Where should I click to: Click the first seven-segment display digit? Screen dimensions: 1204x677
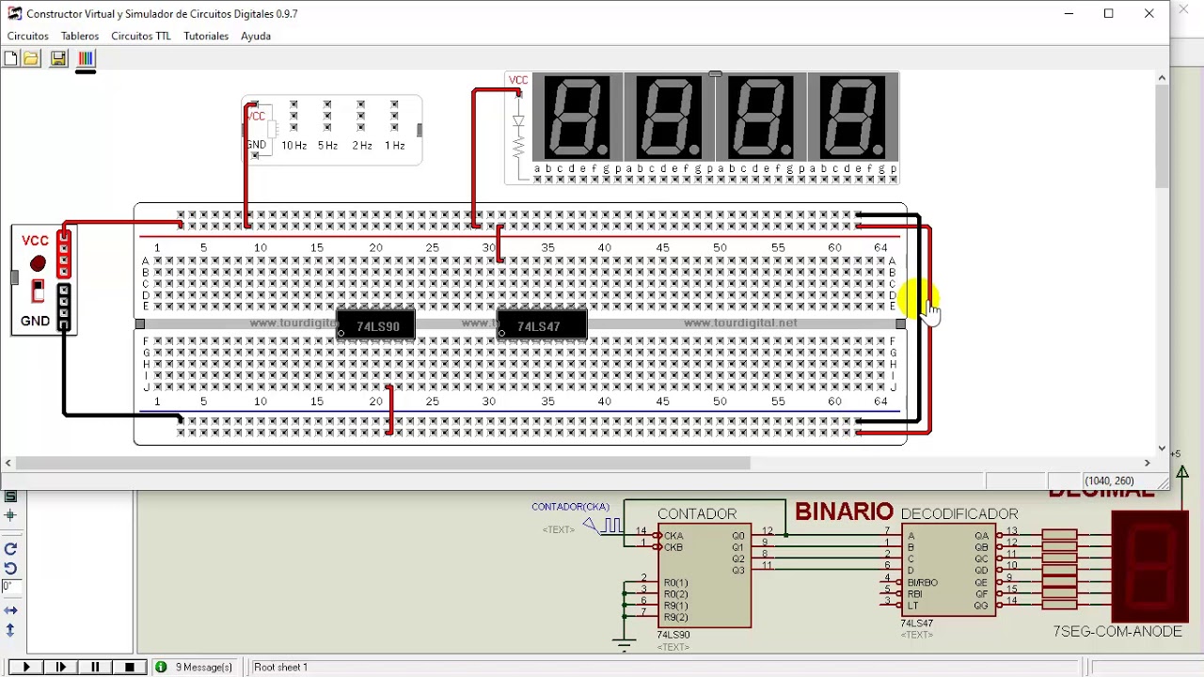tap(578, 117)
